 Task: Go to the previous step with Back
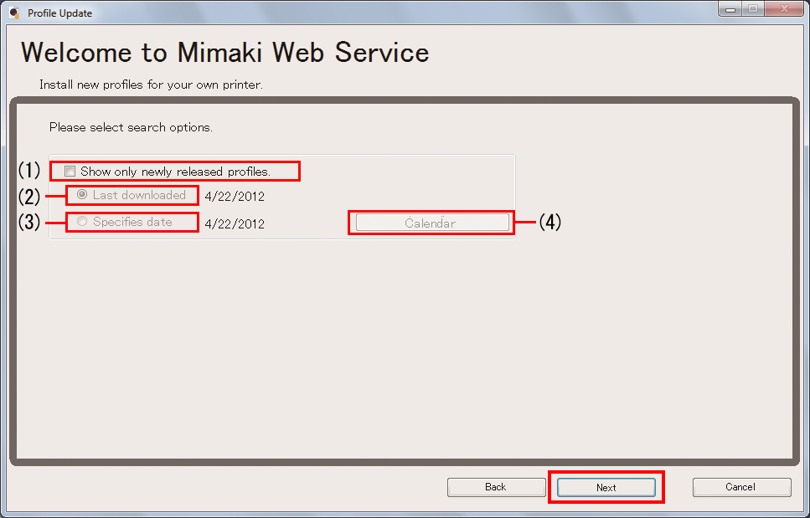click(x=496, y=487)
